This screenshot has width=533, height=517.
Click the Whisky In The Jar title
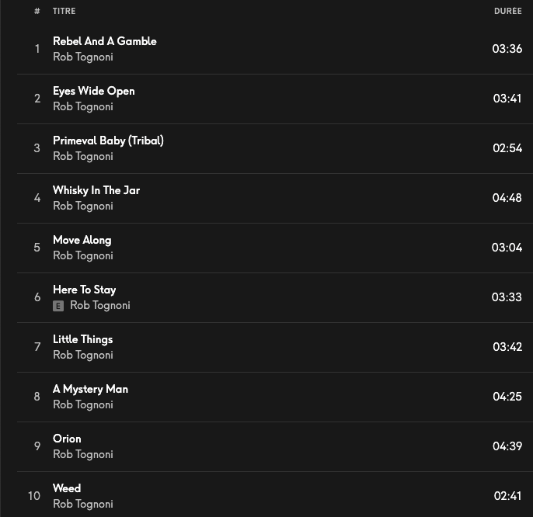point(96,190)
